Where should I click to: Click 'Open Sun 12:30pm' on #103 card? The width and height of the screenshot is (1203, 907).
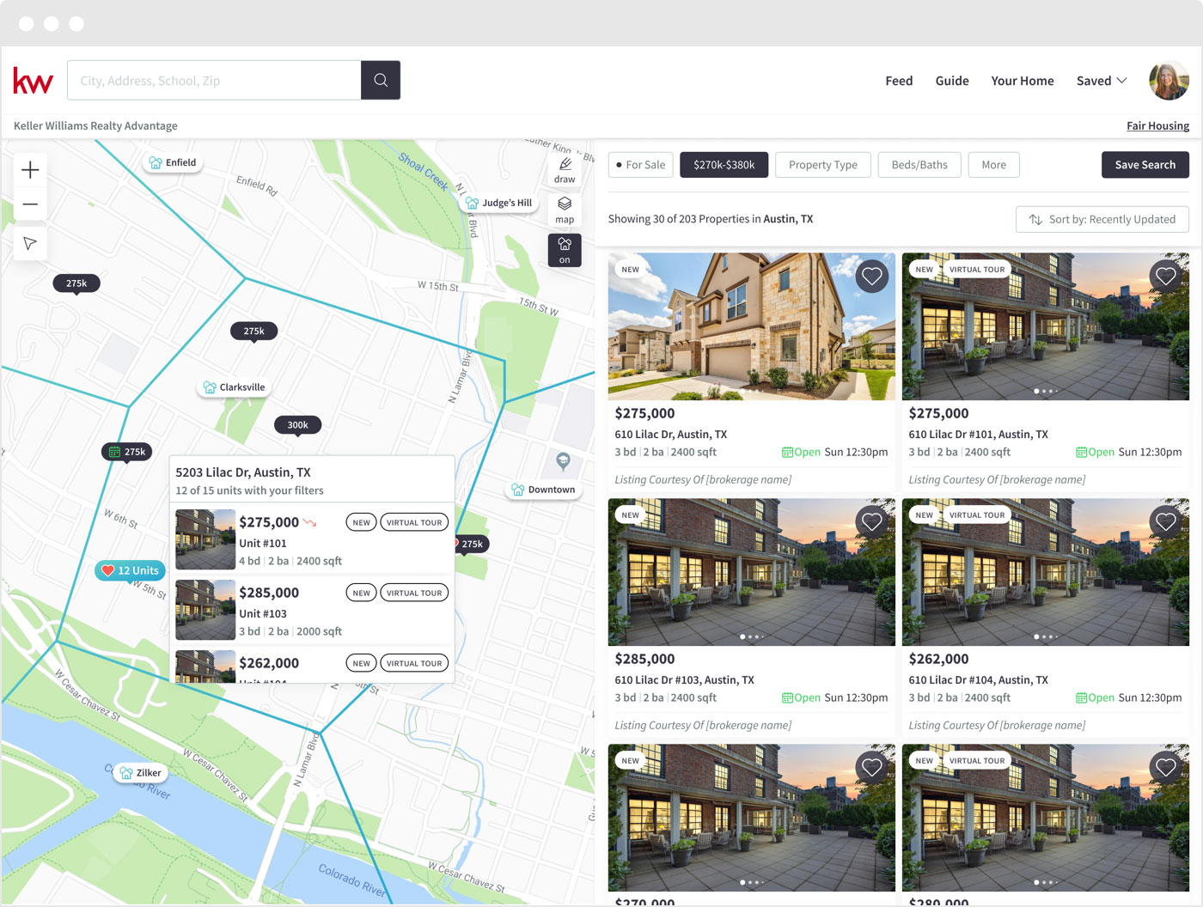(x=834, y=697)
